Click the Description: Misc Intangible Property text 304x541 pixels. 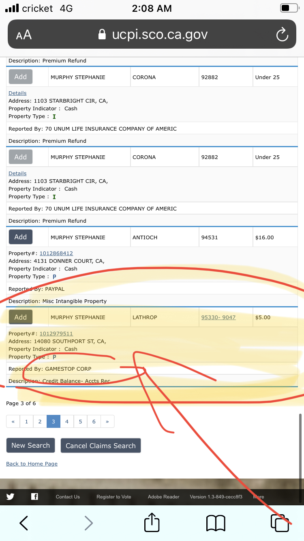pyautogui.click(x=58, y=301)
